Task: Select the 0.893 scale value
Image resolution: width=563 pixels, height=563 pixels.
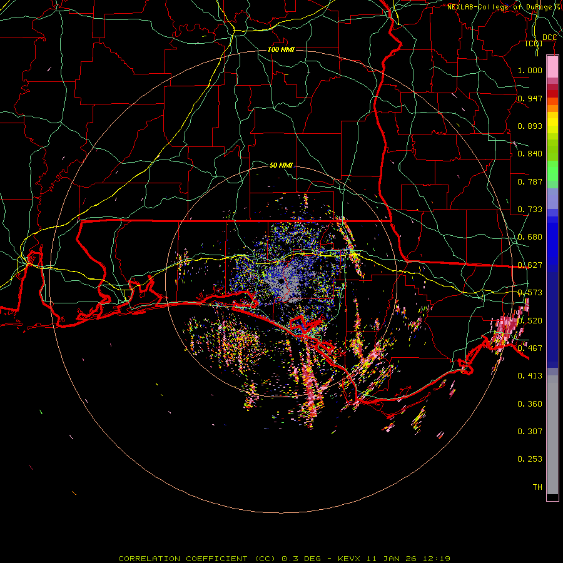Action: (530, 126)
